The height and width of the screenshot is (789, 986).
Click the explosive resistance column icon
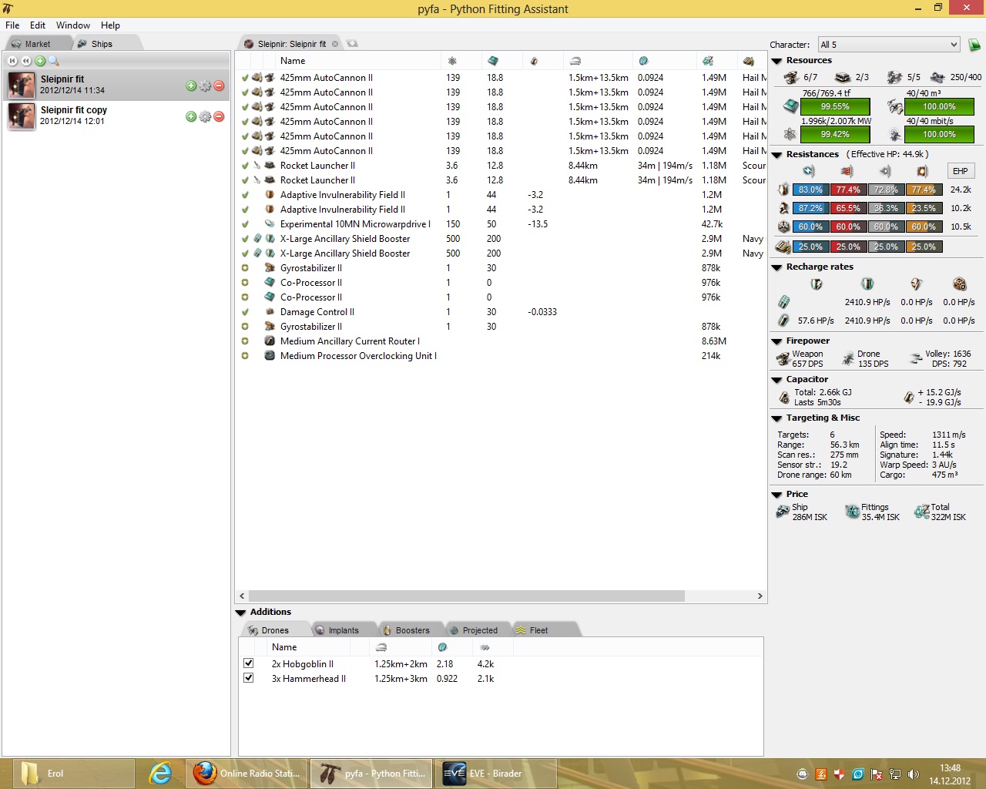click(922, 171)
